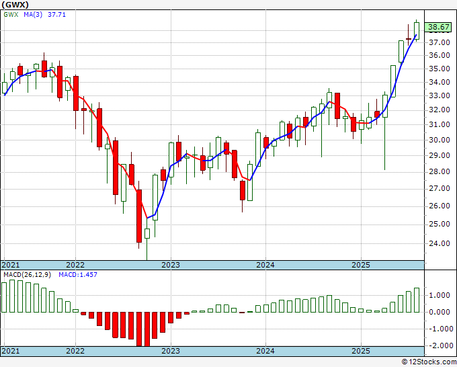
Task: Click the 2021 label on MACD axis
Action: tap(11, 351)
